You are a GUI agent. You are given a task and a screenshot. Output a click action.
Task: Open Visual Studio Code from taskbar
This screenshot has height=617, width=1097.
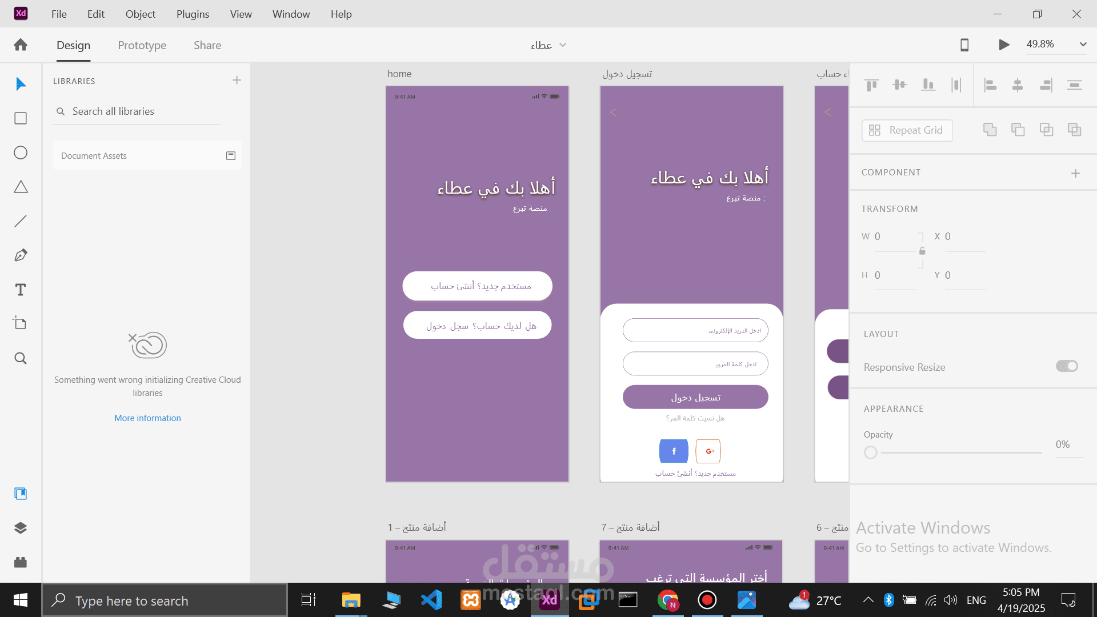pos(431,600)
